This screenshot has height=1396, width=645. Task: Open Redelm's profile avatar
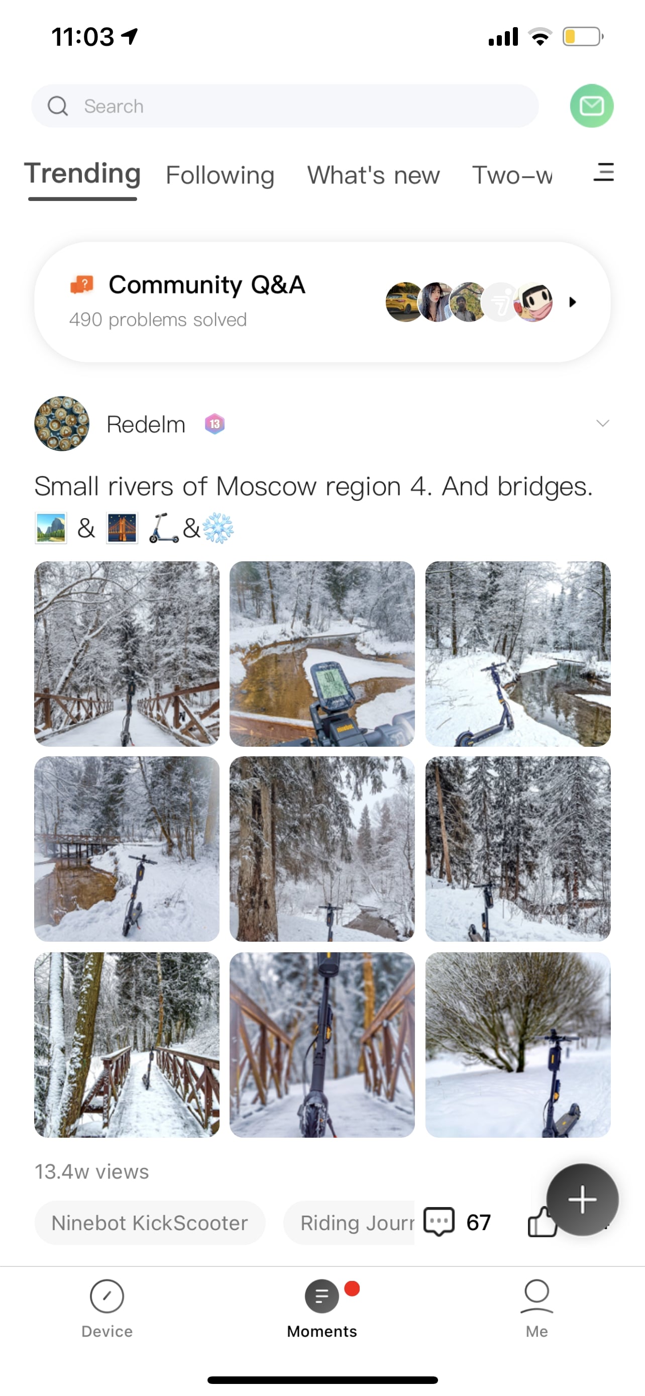click(x=62, y=424)
